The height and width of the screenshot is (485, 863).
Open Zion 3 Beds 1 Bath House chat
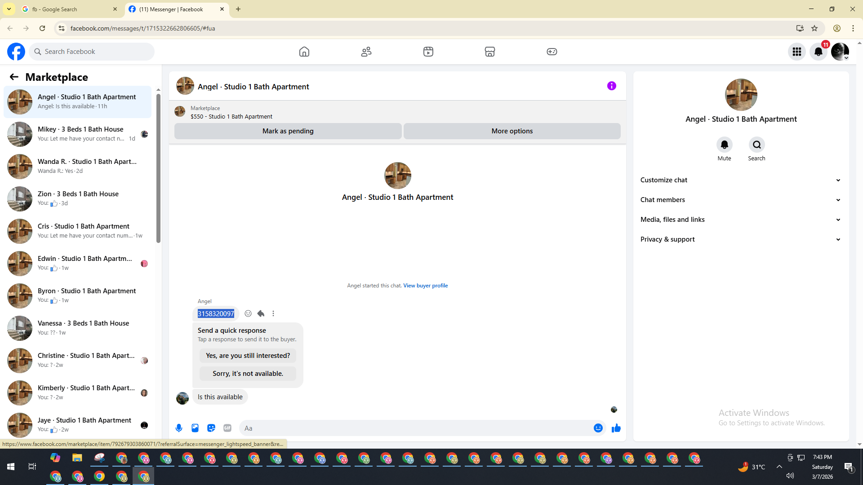coord(78,198)
